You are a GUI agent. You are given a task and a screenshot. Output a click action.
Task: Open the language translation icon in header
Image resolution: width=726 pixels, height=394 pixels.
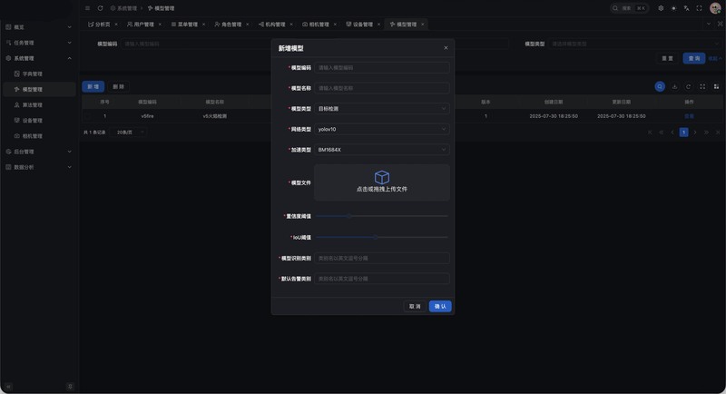pos(687,8)
